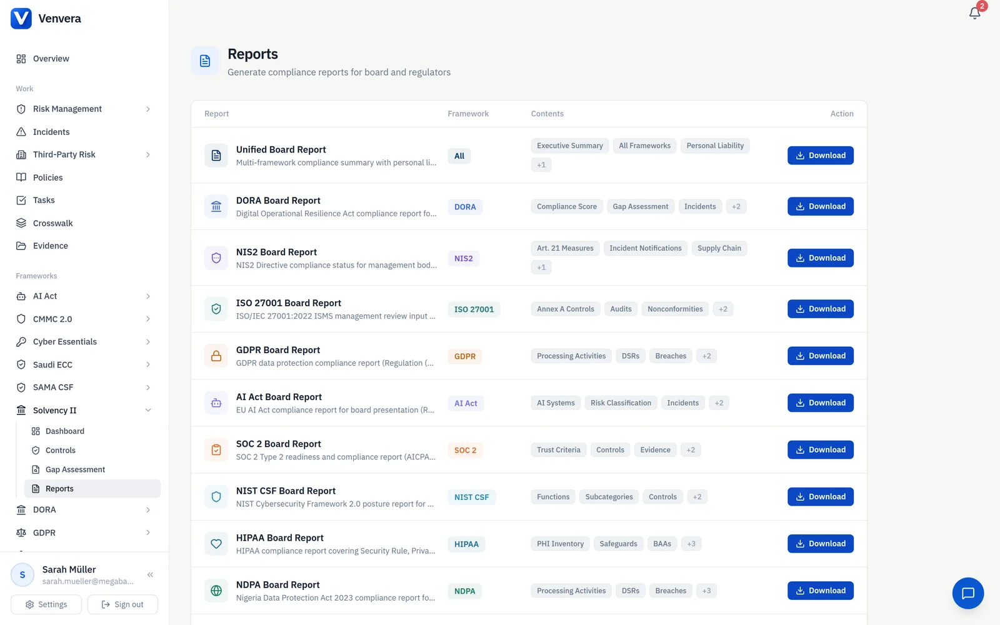The height and width of the screenshot is (625, 1000).
Task: Click the ISO 27001 framework badge
Action: point(474,309)
